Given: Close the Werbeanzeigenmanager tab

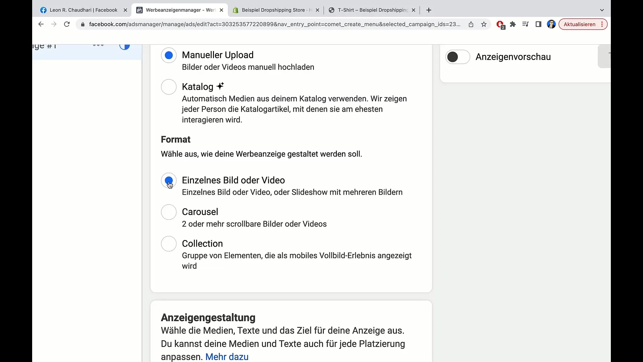Looking at the screenshot, I should click(221, 10).
